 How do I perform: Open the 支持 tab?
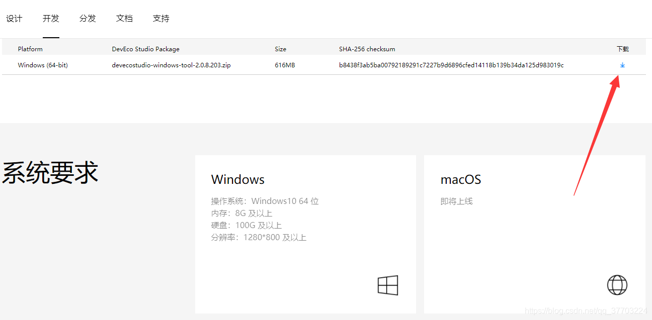pos(161,19)
